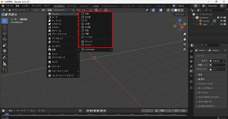
Task: Open the オプション dropdown in viewport
Action: pos(181,15)
